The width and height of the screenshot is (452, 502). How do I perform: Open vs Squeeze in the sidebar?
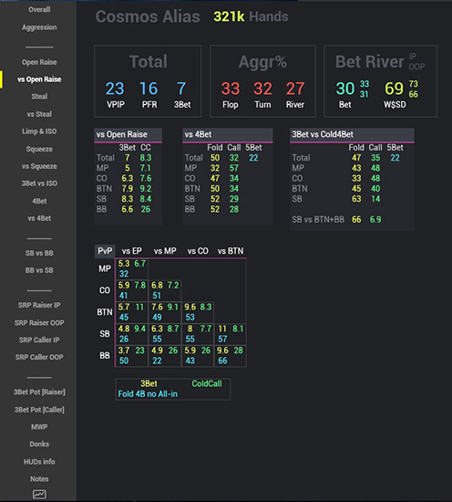[39, 166]
